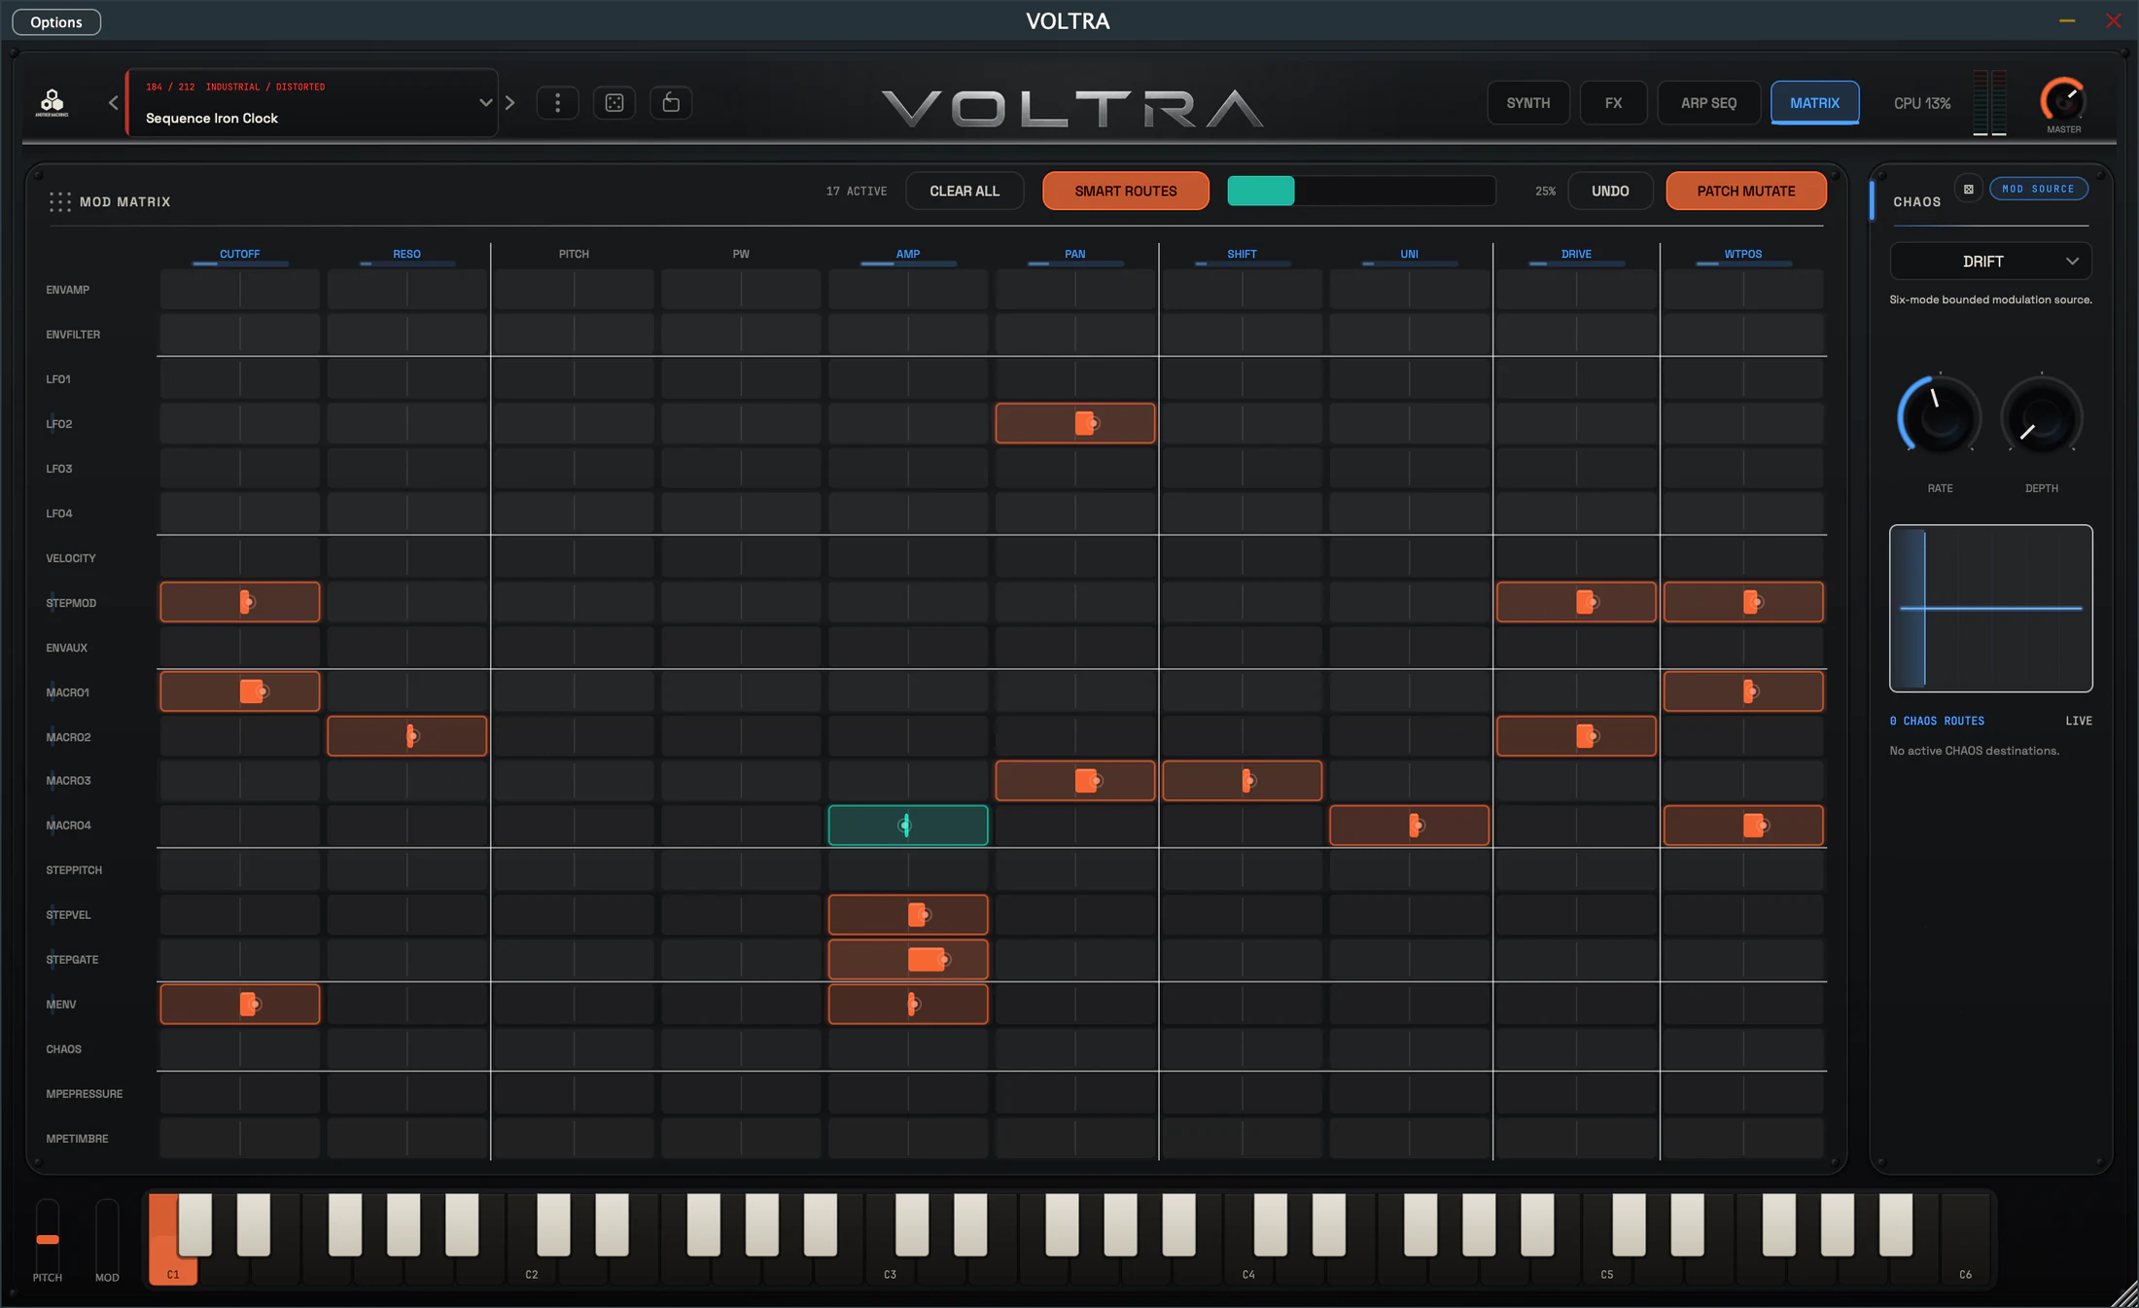Screen dimensions: 2139x1308
Task: Click the MACRO2 to DRIVE route cell
Action: point(1576,736)
